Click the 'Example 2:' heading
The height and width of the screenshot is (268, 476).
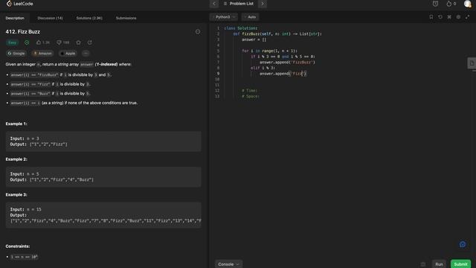16,159
